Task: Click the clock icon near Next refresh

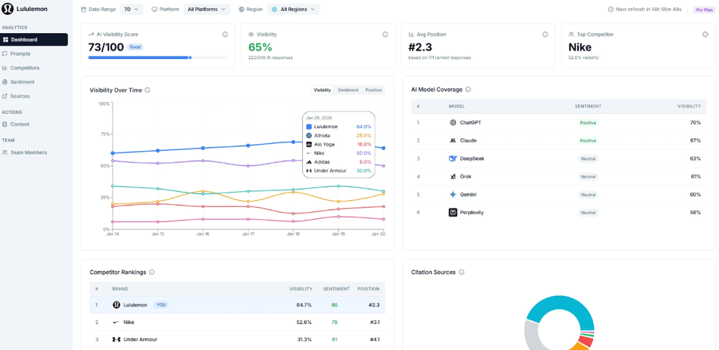Action: pos(610,9)
